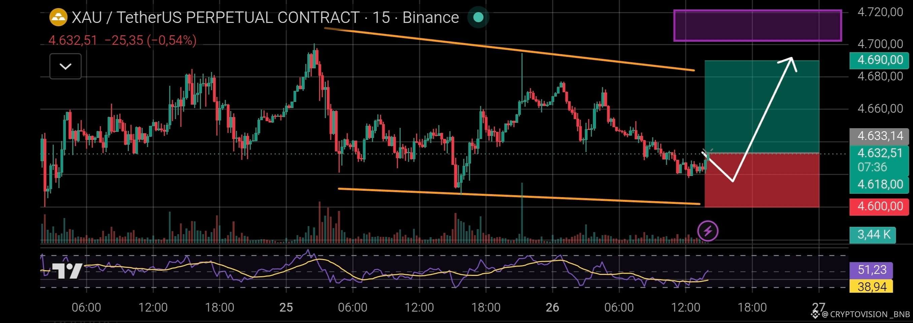Select the red stop-loss area of long position
Viewport: 913px width, 323px height.
[762, 180]
